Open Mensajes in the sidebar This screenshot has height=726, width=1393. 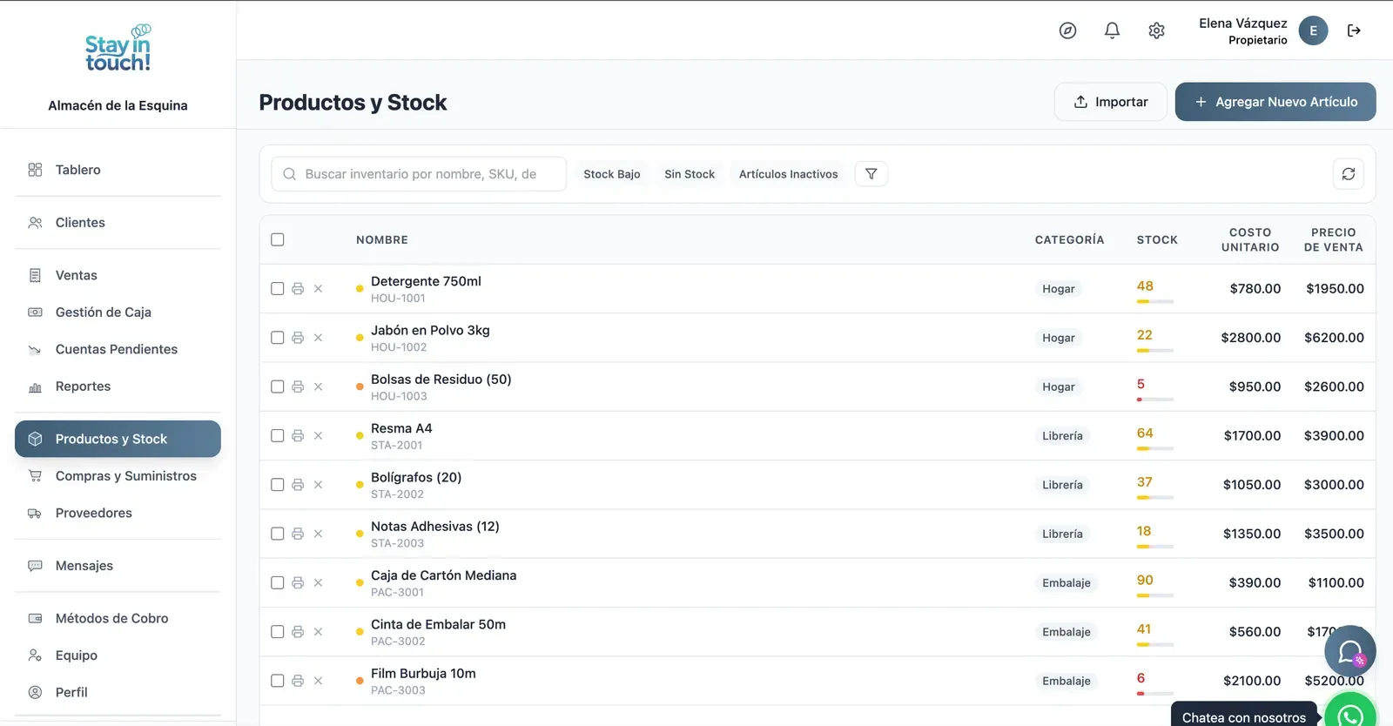tap(118, 566)
